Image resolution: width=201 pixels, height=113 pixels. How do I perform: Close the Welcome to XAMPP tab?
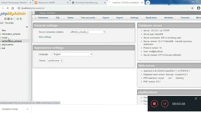click(68, 3)
